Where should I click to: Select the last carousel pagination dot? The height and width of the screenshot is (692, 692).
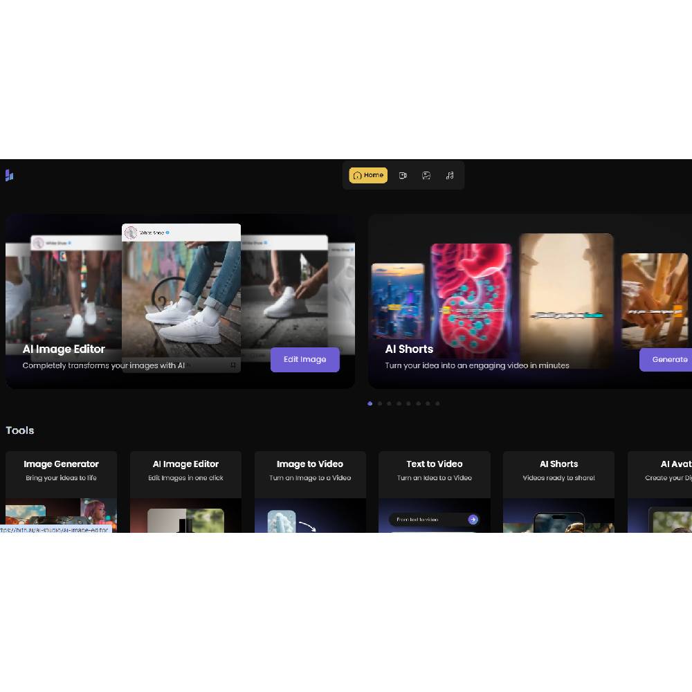[437, 403]
